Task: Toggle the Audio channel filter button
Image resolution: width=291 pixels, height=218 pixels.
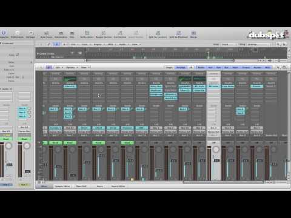Action: pyautogui.click(x=201, y=67)
